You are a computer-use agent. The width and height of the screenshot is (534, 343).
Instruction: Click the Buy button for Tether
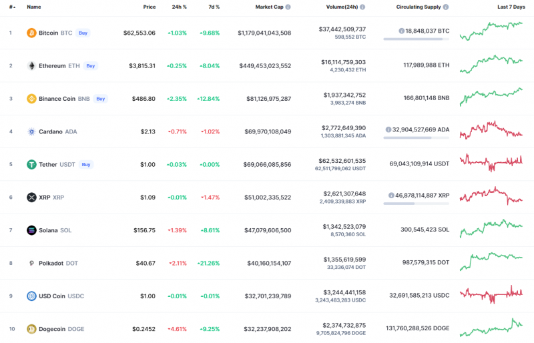[86, 165]
